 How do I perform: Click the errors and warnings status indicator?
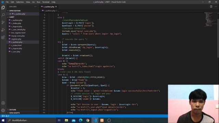5,116
